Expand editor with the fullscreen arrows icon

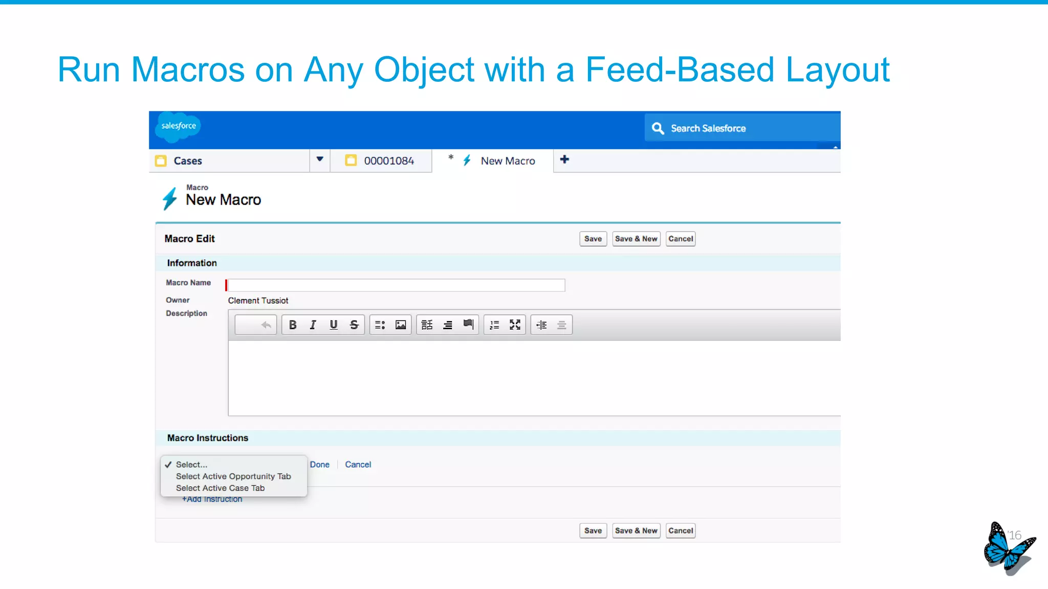[x=515, y=325]
